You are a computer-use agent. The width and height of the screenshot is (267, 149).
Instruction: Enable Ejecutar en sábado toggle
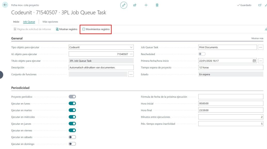point(72,137)
